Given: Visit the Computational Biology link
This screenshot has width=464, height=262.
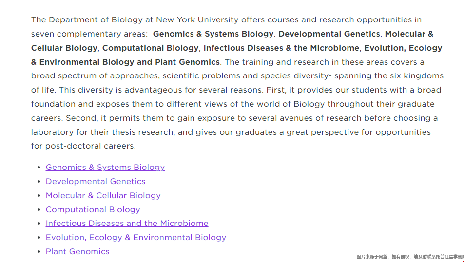Looking at the screenshot, I should [x=93, y=210].
